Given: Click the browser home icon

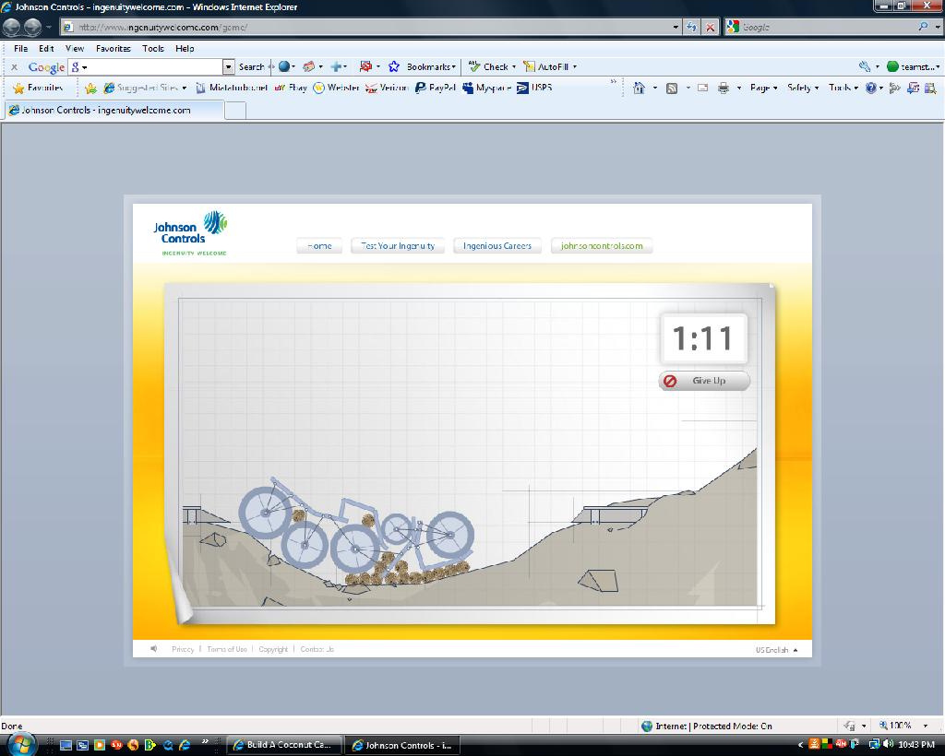Looking at the screenshot, I should (639, 89).
